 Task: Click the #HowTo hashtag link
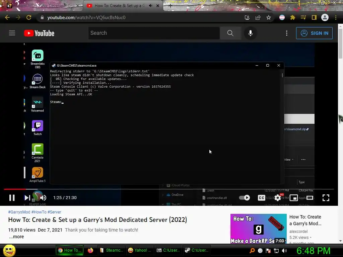[x=39, y=212]
